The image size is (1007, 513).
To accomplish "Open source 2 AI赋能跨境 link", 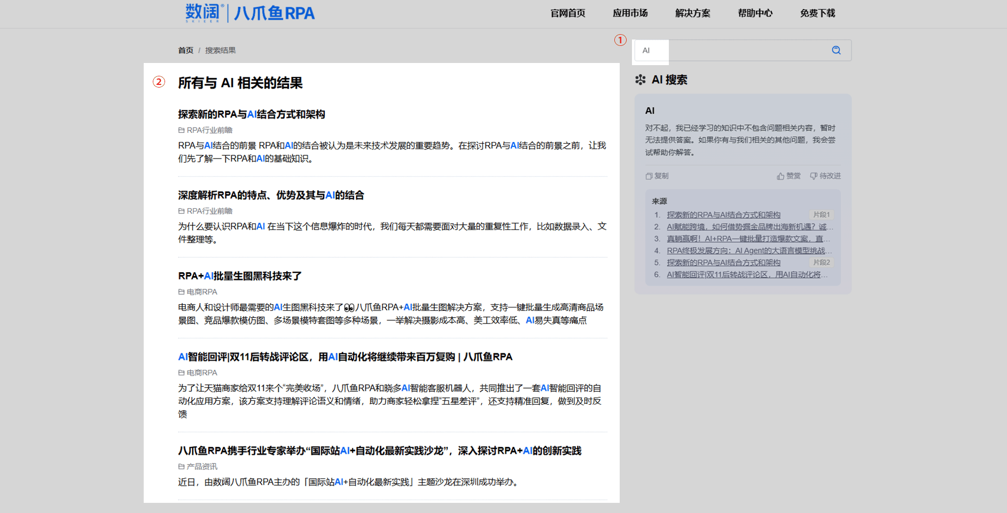I will [749, 227].
